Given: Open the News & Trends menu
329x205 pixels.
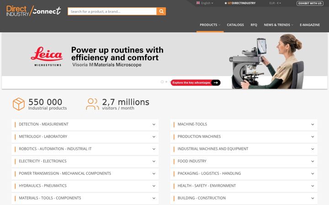Looking at the screenshot, I should coord(278,25).
